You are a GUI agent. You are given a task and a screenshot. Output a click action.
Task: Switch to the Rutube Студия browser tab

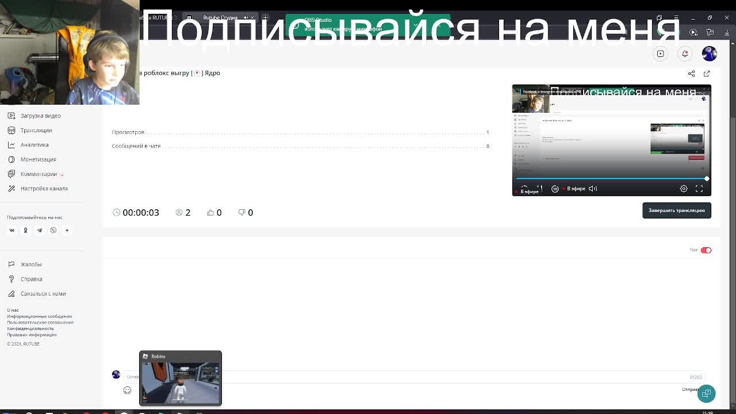click(x=220, y=18)
